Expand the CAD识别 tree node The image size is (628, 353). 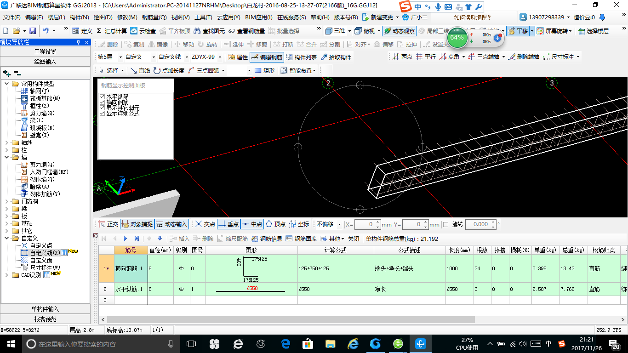tap(7, 275)
